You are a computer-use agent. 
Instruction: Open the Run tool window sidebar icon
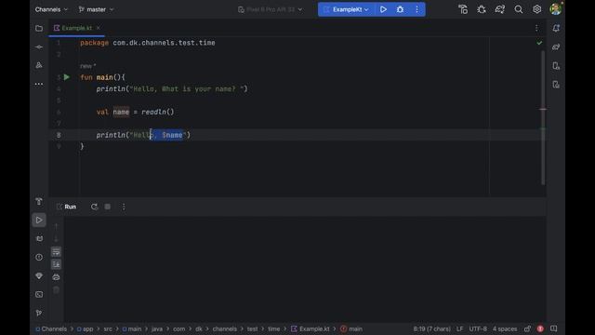(x=39, y=220)
